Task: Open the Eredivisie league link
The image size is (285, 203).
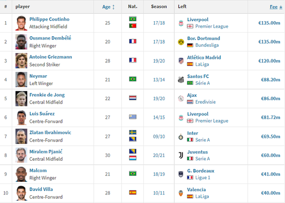Action: pyautogui.click(x=207, y=102)
